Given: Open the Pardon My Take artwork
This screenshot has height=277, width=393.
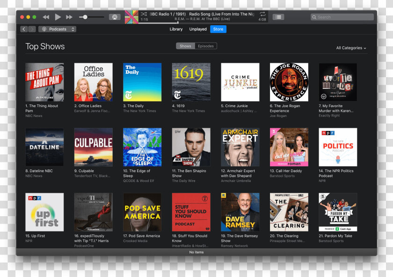Looking at the screenshot, I should point(338,212).
